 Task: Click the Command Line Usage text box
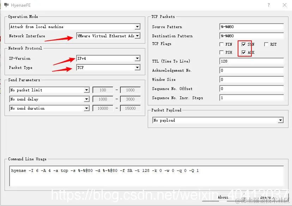point(147,176)
